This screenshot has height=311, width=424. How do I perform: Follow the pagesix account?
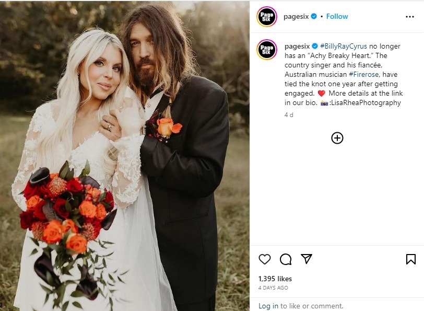click(x=337, y=17)
